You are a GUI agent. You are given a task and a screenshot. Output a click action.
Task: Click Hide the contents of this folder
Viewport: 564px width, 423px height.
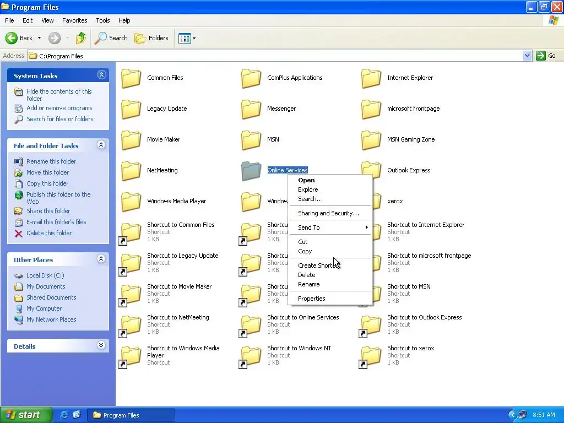(59, 95)
